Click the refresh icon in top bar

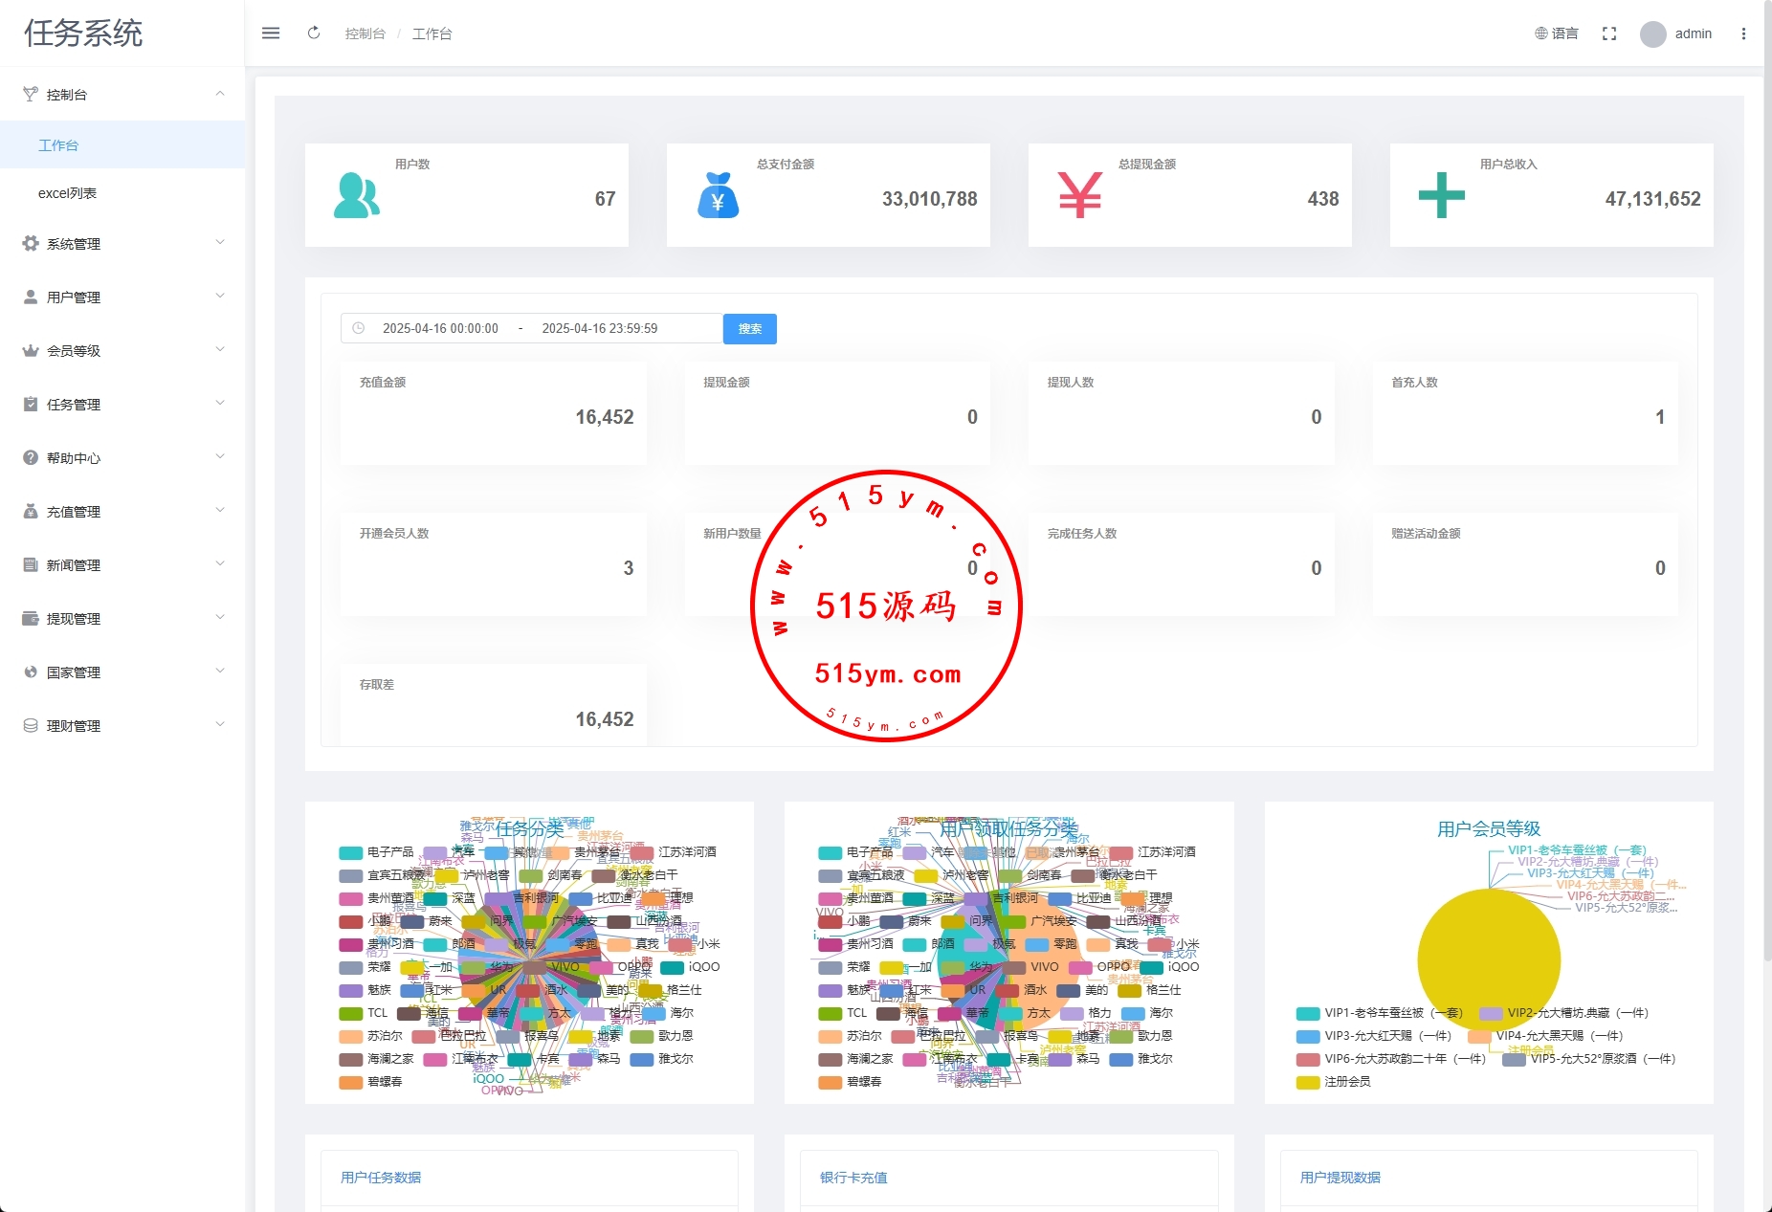coord(314,33)
